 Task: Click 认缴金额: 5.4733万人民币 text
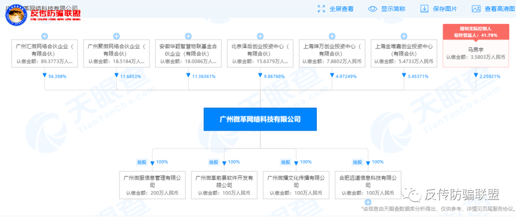click(x=404, y=61)
